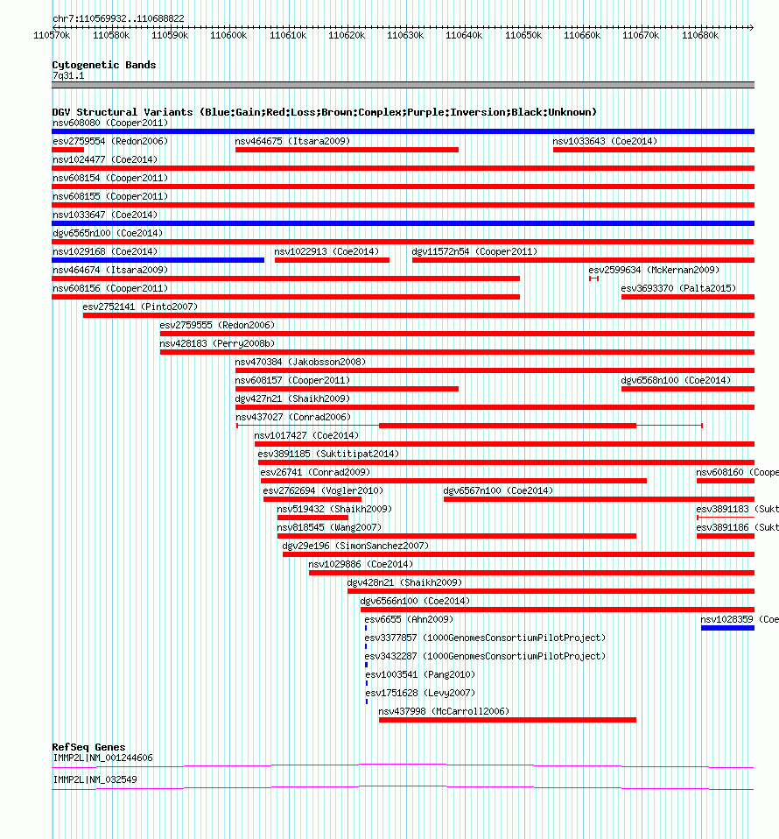Click the 7q31.1 cytogenetic band label
Screen dimensions: 779x839
68,75
